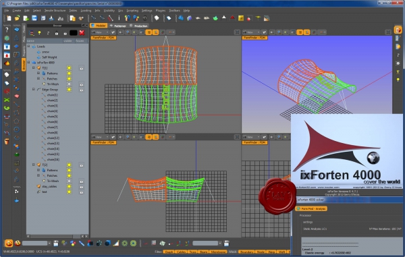Click the padlock icon in Browser toolbar
The height and width of the screenshot is (257, 405).
click(57, 33)
